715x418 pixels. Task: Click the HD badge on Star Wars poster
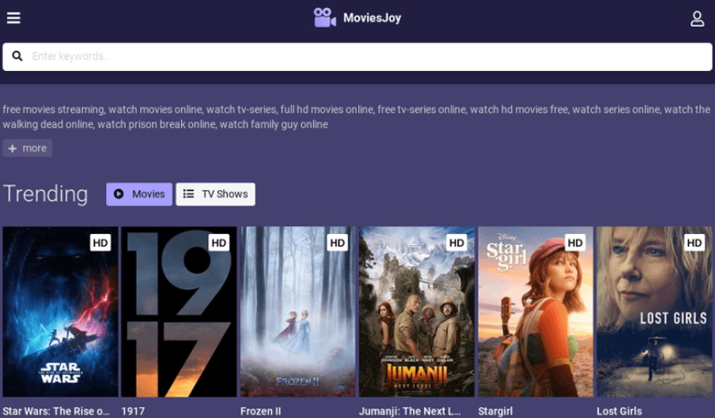[x=100, y=243]
